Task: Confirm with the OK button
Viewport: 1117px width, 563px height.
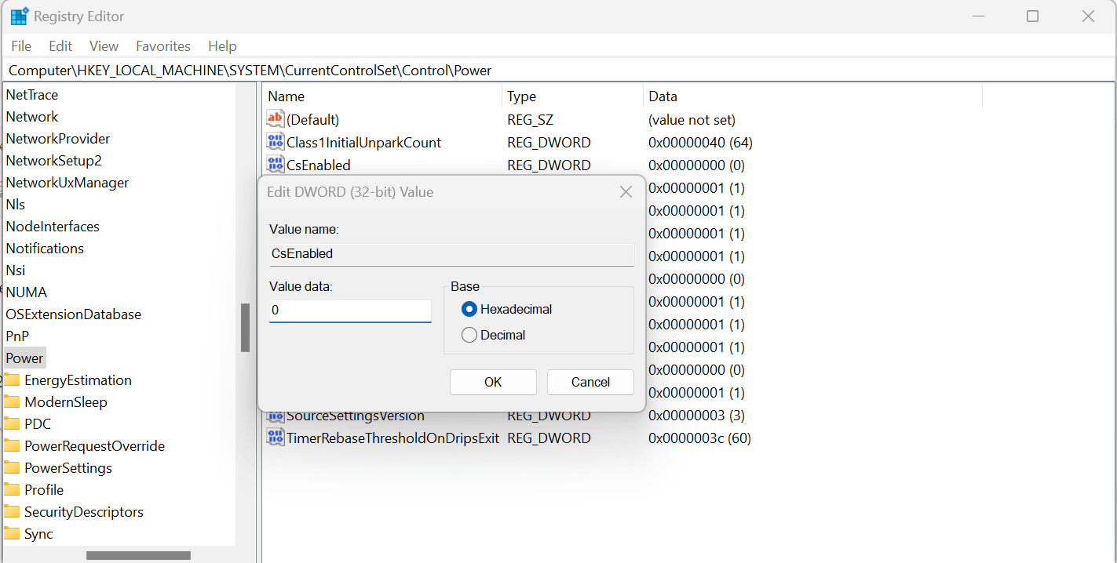Action: coord(493,382)
